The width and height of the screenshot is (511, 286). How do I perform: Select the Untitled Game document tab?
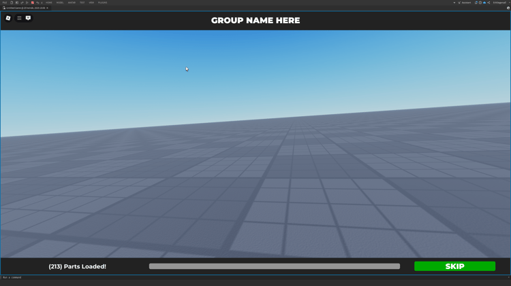pyautogui.click(x=25, y=7)
